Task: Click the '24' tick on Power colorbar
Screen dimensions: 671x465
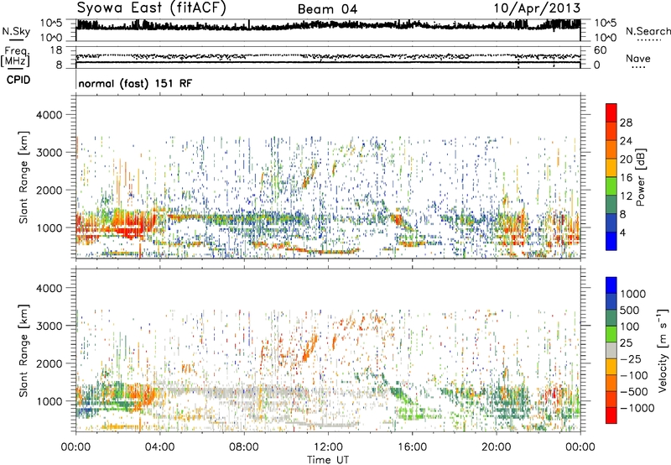Action: (626, 141)
